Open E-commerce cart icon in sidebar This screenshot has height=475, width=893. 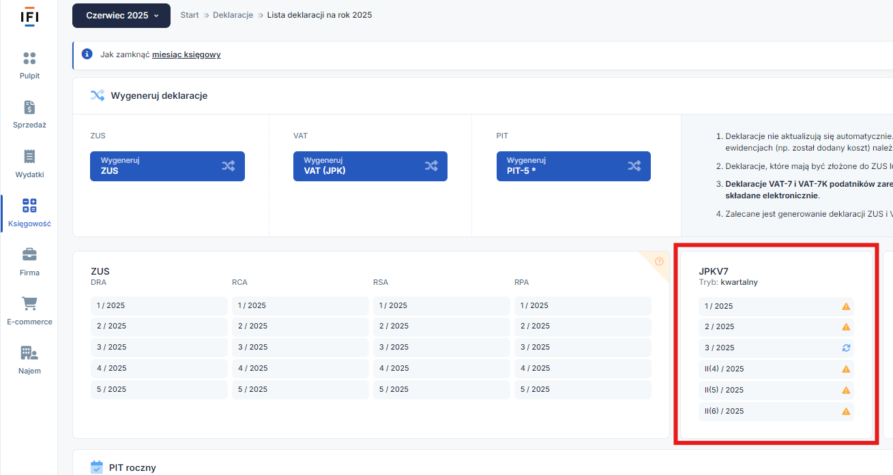[29, 304]
